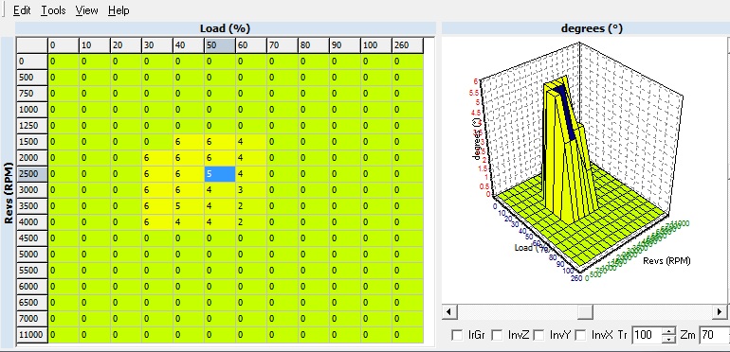Decrease Tr value with down stepper arrow
This screenshot has width=730, height=352.
[x=668, y=339]
